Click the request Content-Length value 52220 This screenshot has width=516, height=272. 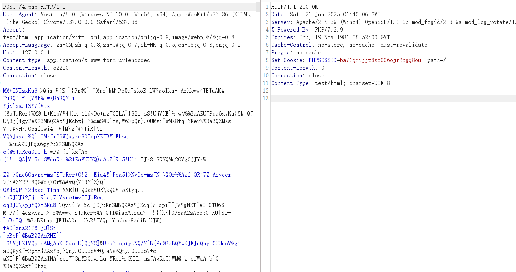(x=61, y=68)
